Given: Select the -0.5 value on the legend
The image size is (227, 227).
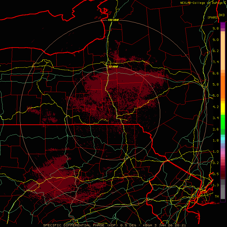Looking at the screenshot, I should click(x=215, y=174).
